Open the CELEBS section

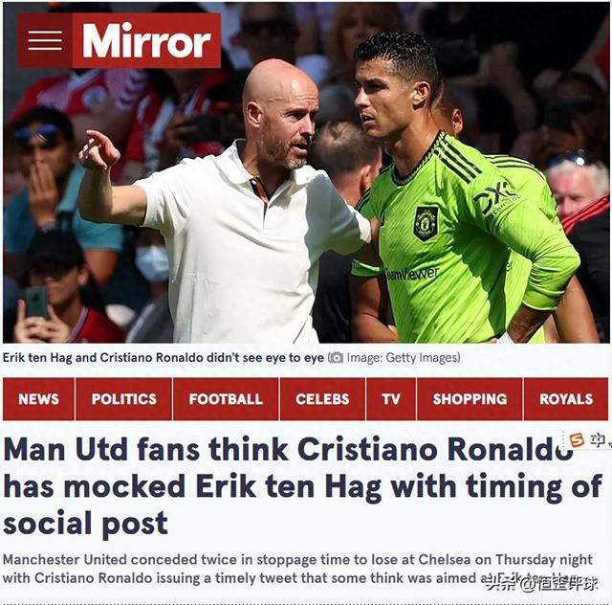[x=322, y=399]
